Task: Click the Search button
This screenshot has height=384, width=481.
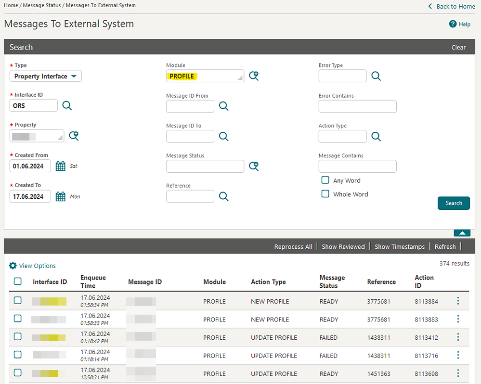Action: tap(453, 203)
